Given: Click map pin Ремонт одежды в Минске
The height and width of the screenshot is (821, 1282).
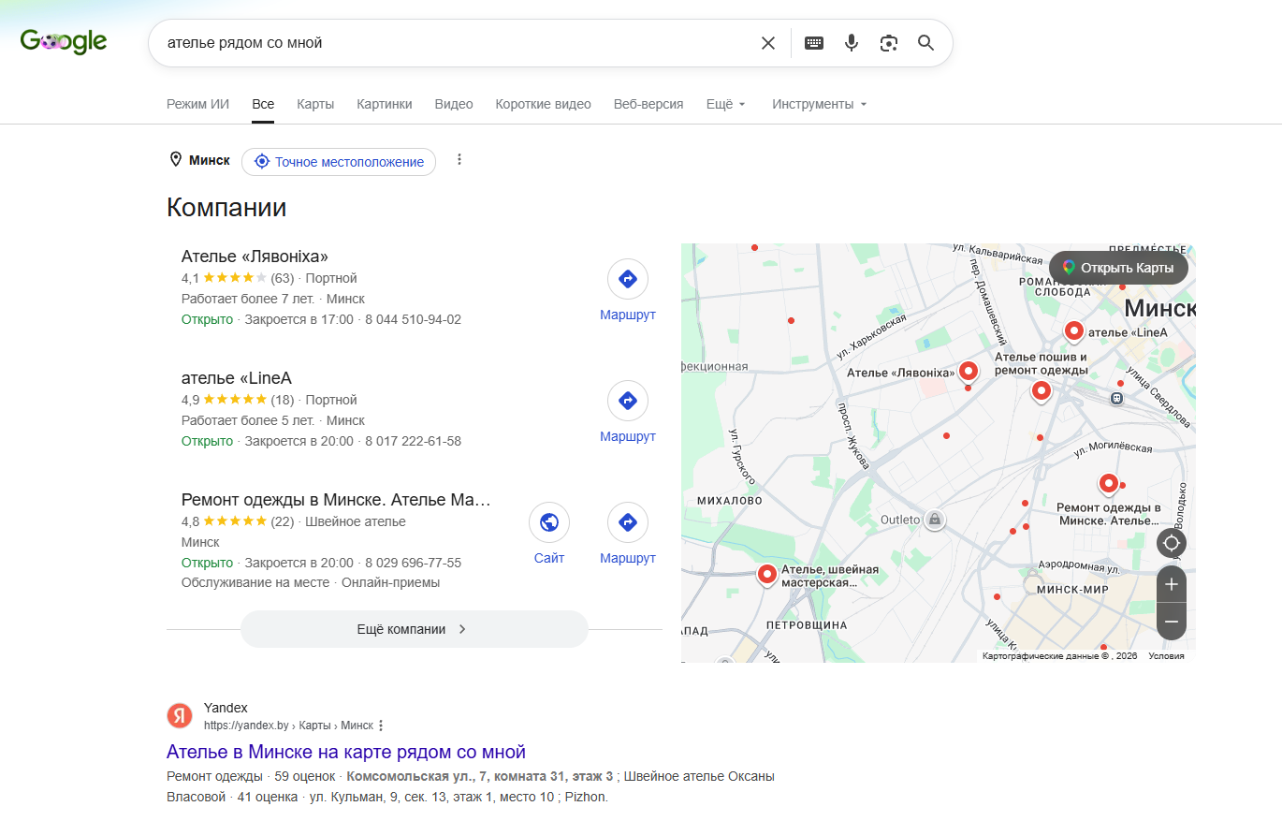Looking at the screenshot, I should tap(1109, 484).
